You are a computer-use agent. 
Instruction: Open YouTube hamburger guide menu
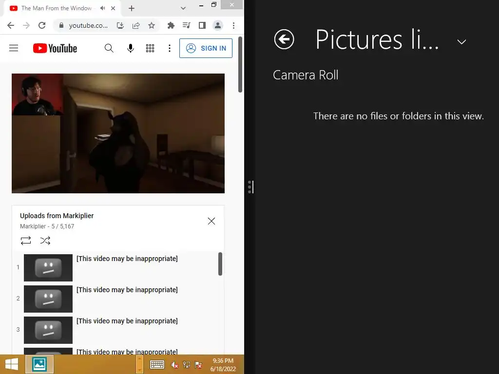click(14, 48)
